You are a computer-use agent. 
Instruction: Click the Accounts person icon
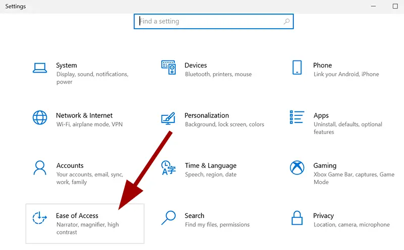(x=40, y=168)
